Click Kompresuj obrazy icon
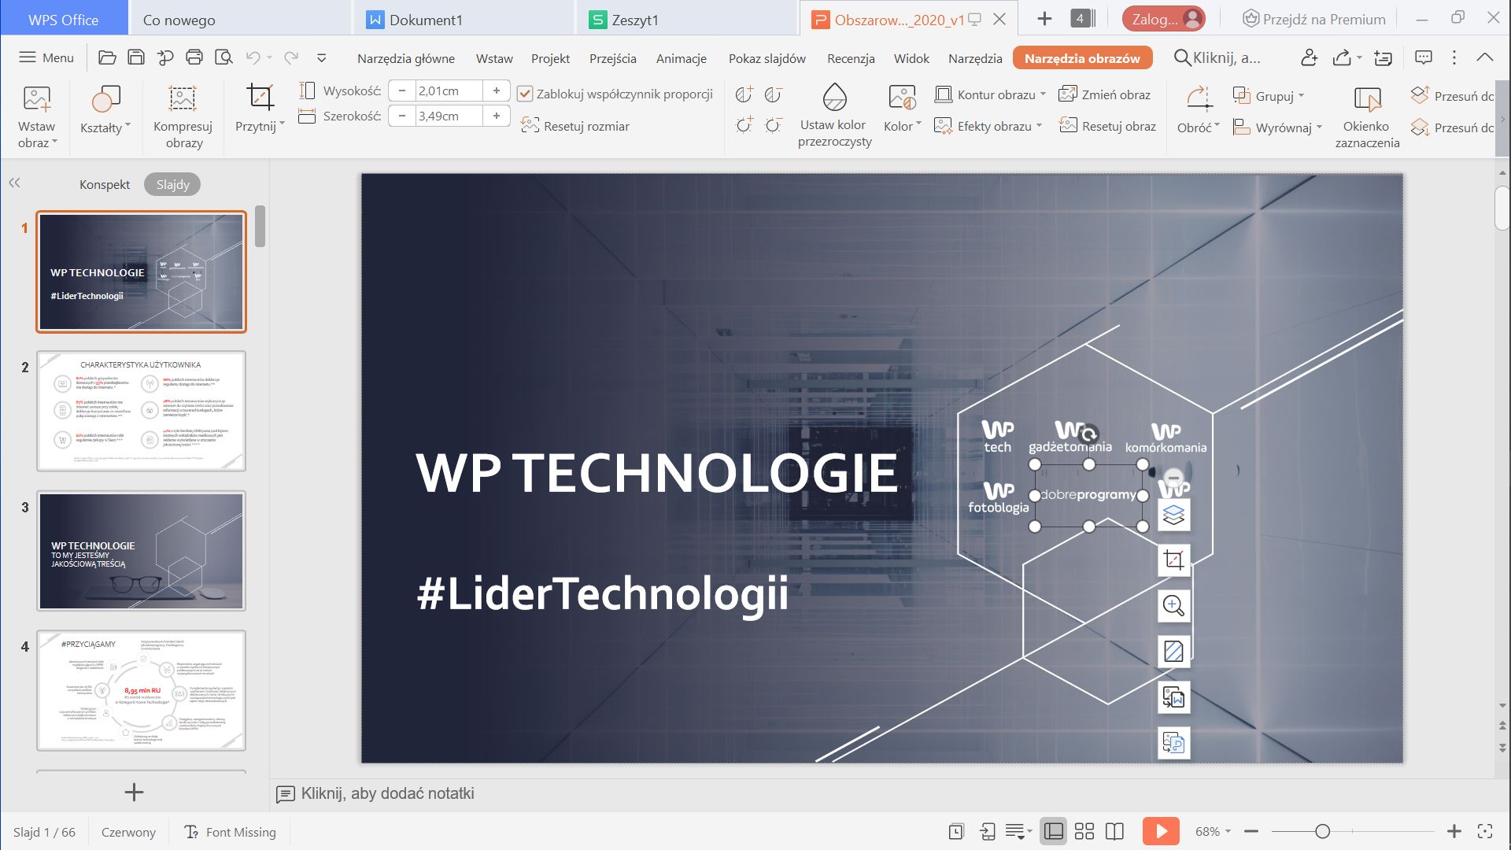Screen dimensions: 1511x850 pos(183,98)
